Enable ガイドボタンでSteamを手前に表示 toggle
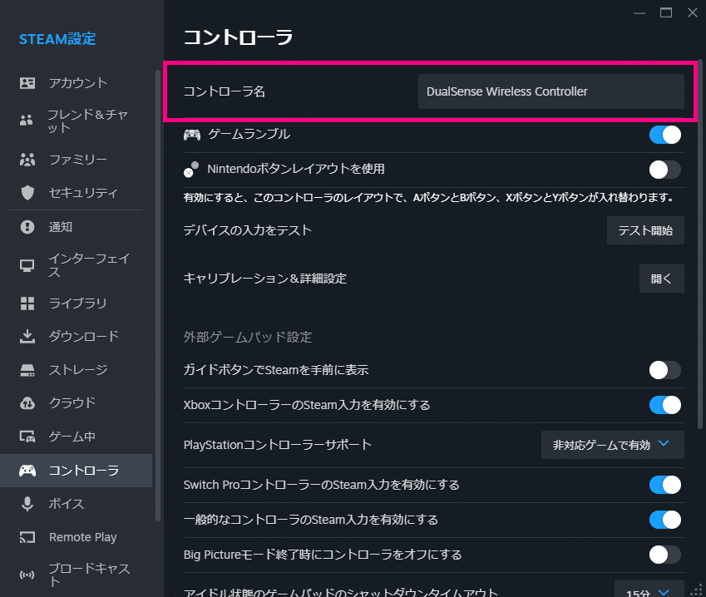706x597 pixels. (x=665, y=370)
